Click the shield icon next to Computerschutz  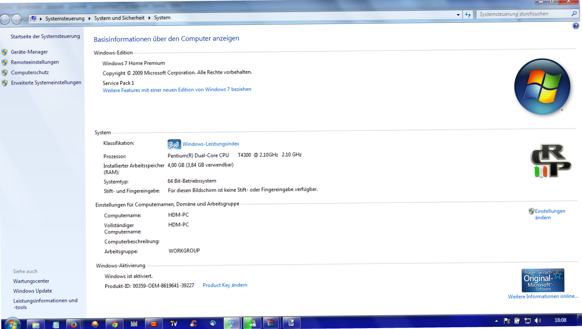[5, 73]
